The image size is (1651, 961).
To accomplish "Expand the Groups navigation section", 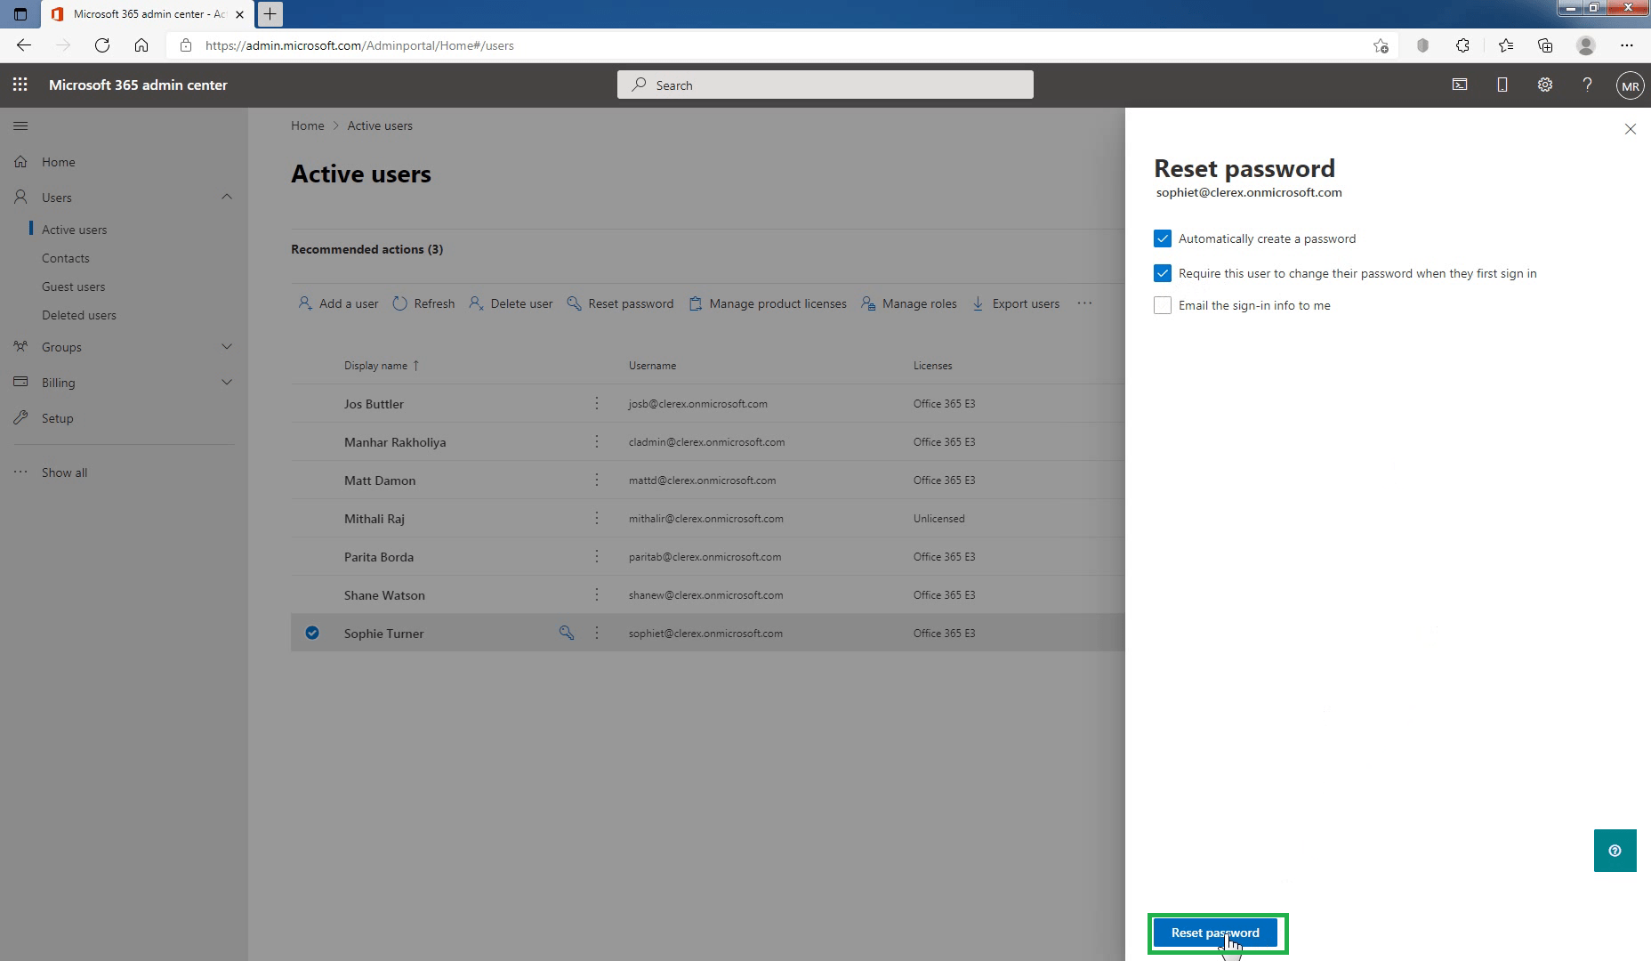I will click(x=228, y=346).
